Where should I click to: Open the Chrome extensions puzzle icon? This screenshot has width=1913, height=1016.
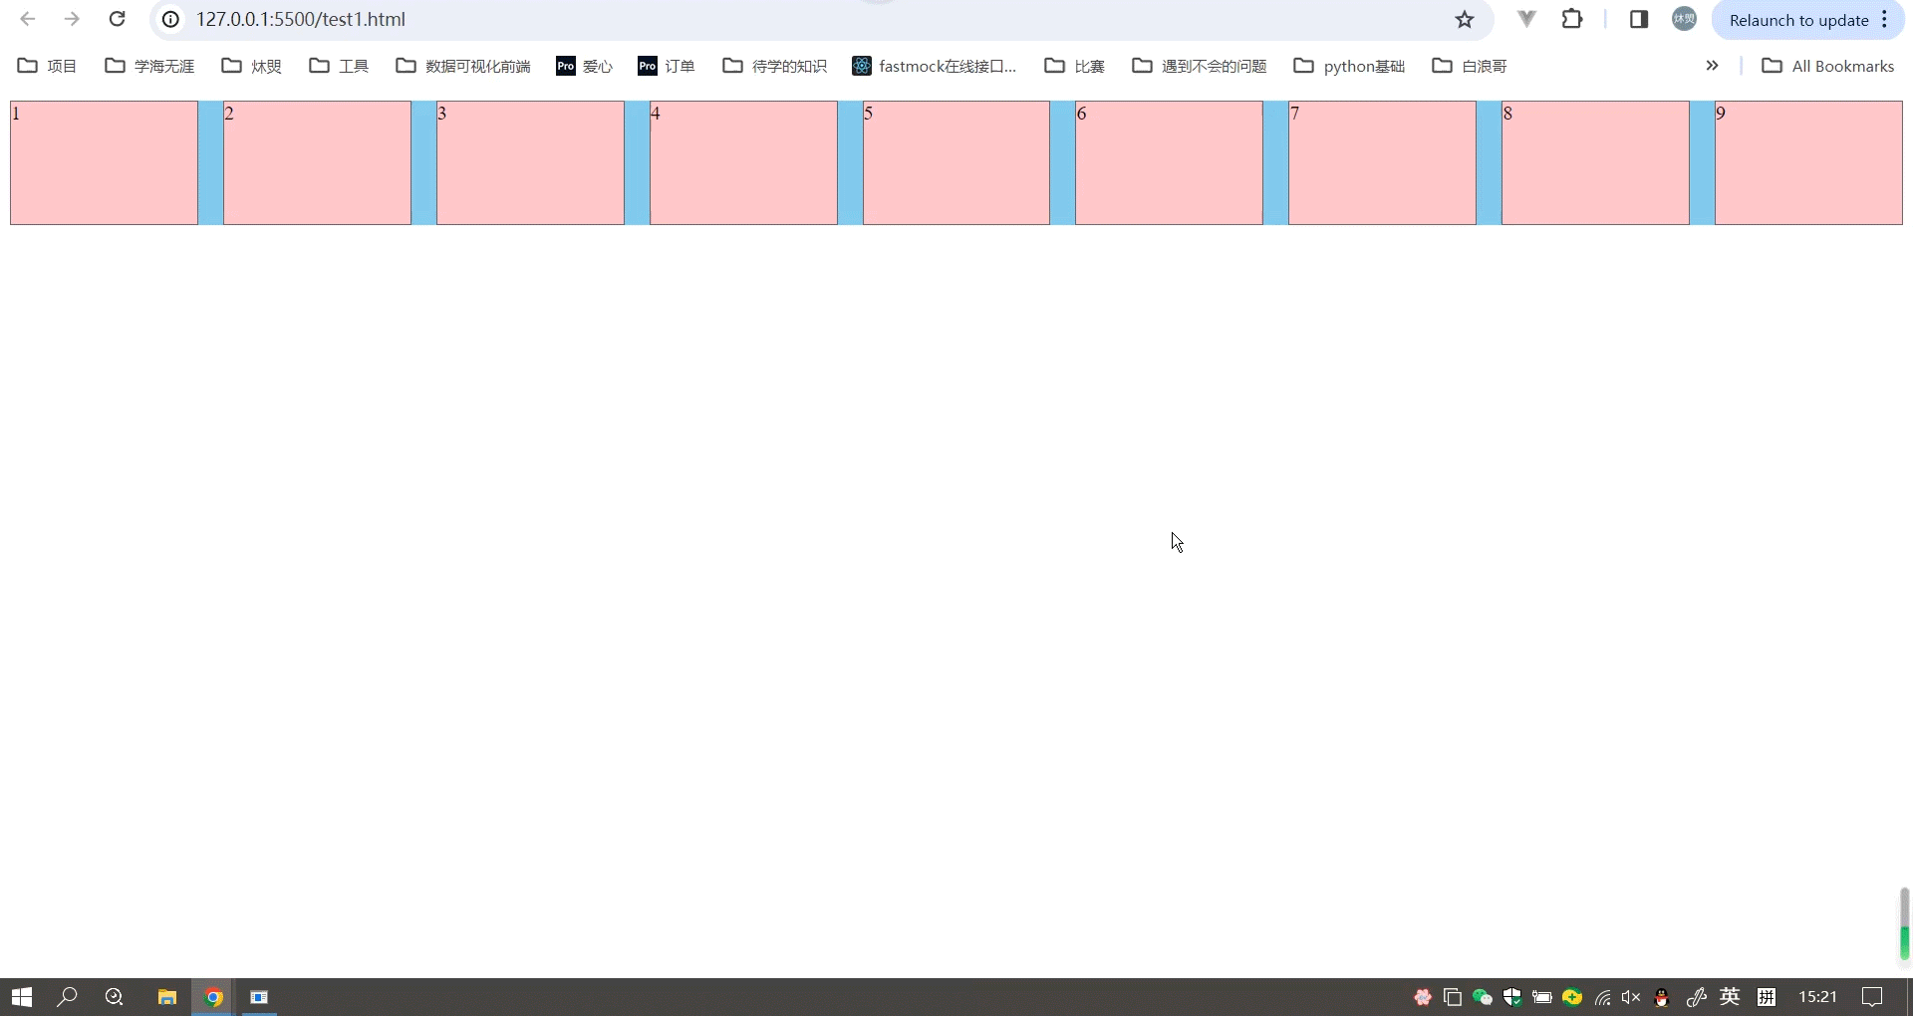coord(1572,19)
